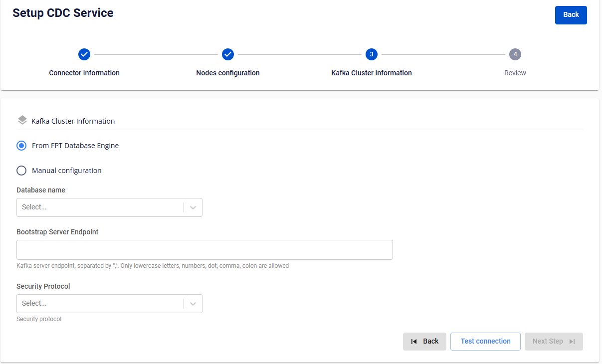Open the Database name select box
The height and width of the screenshot is (364, 602).
[109, 207]
